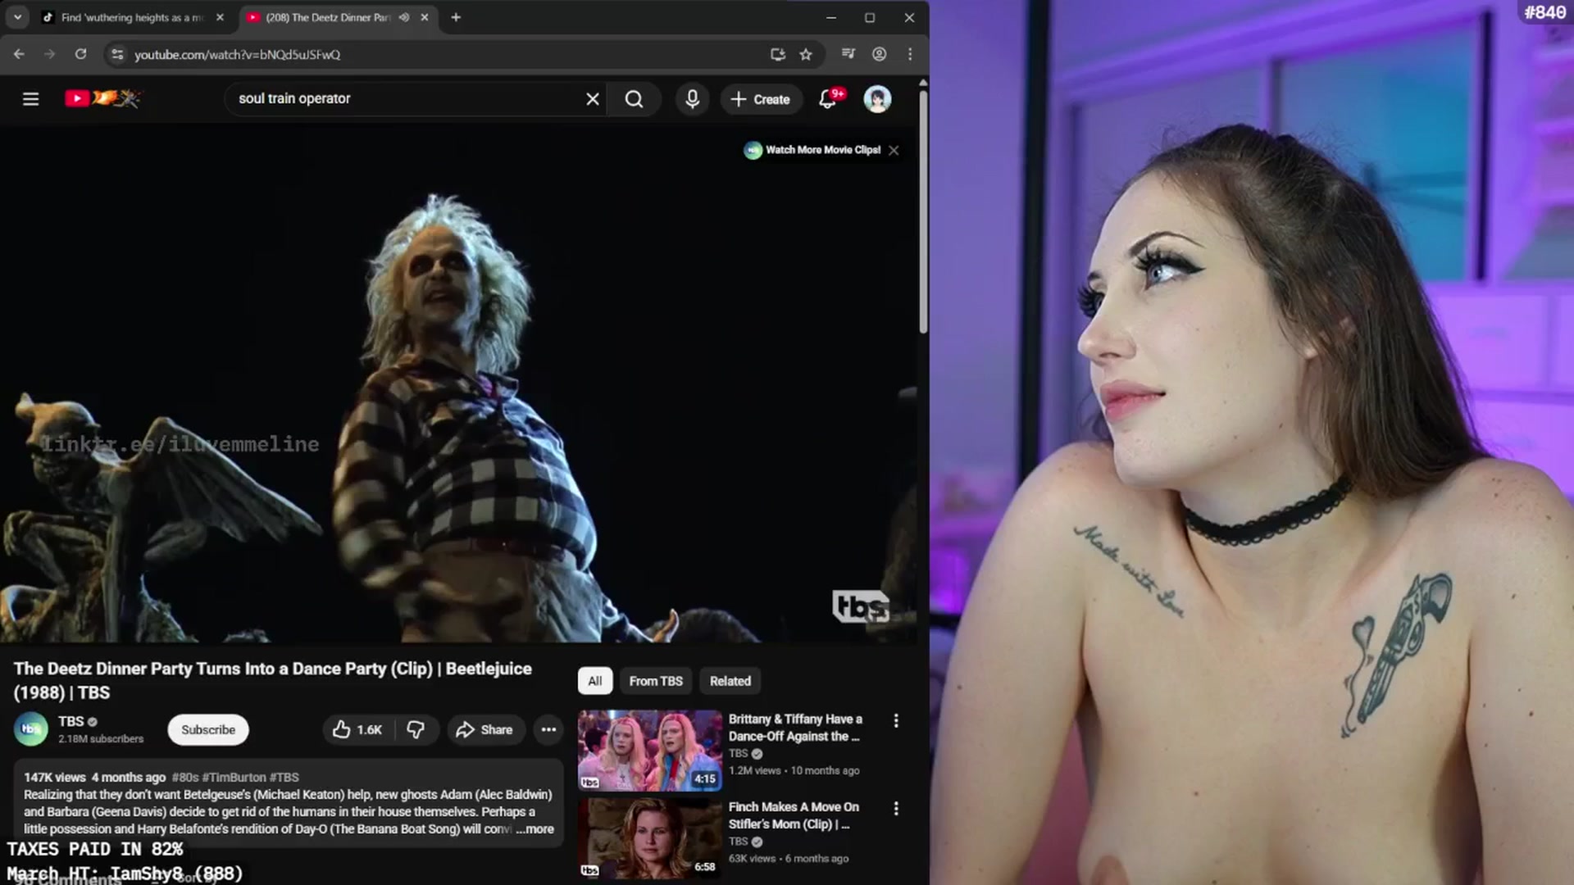Share the Beetlejuice clip
1574x885 pixels.
click(x=484, y=729)
